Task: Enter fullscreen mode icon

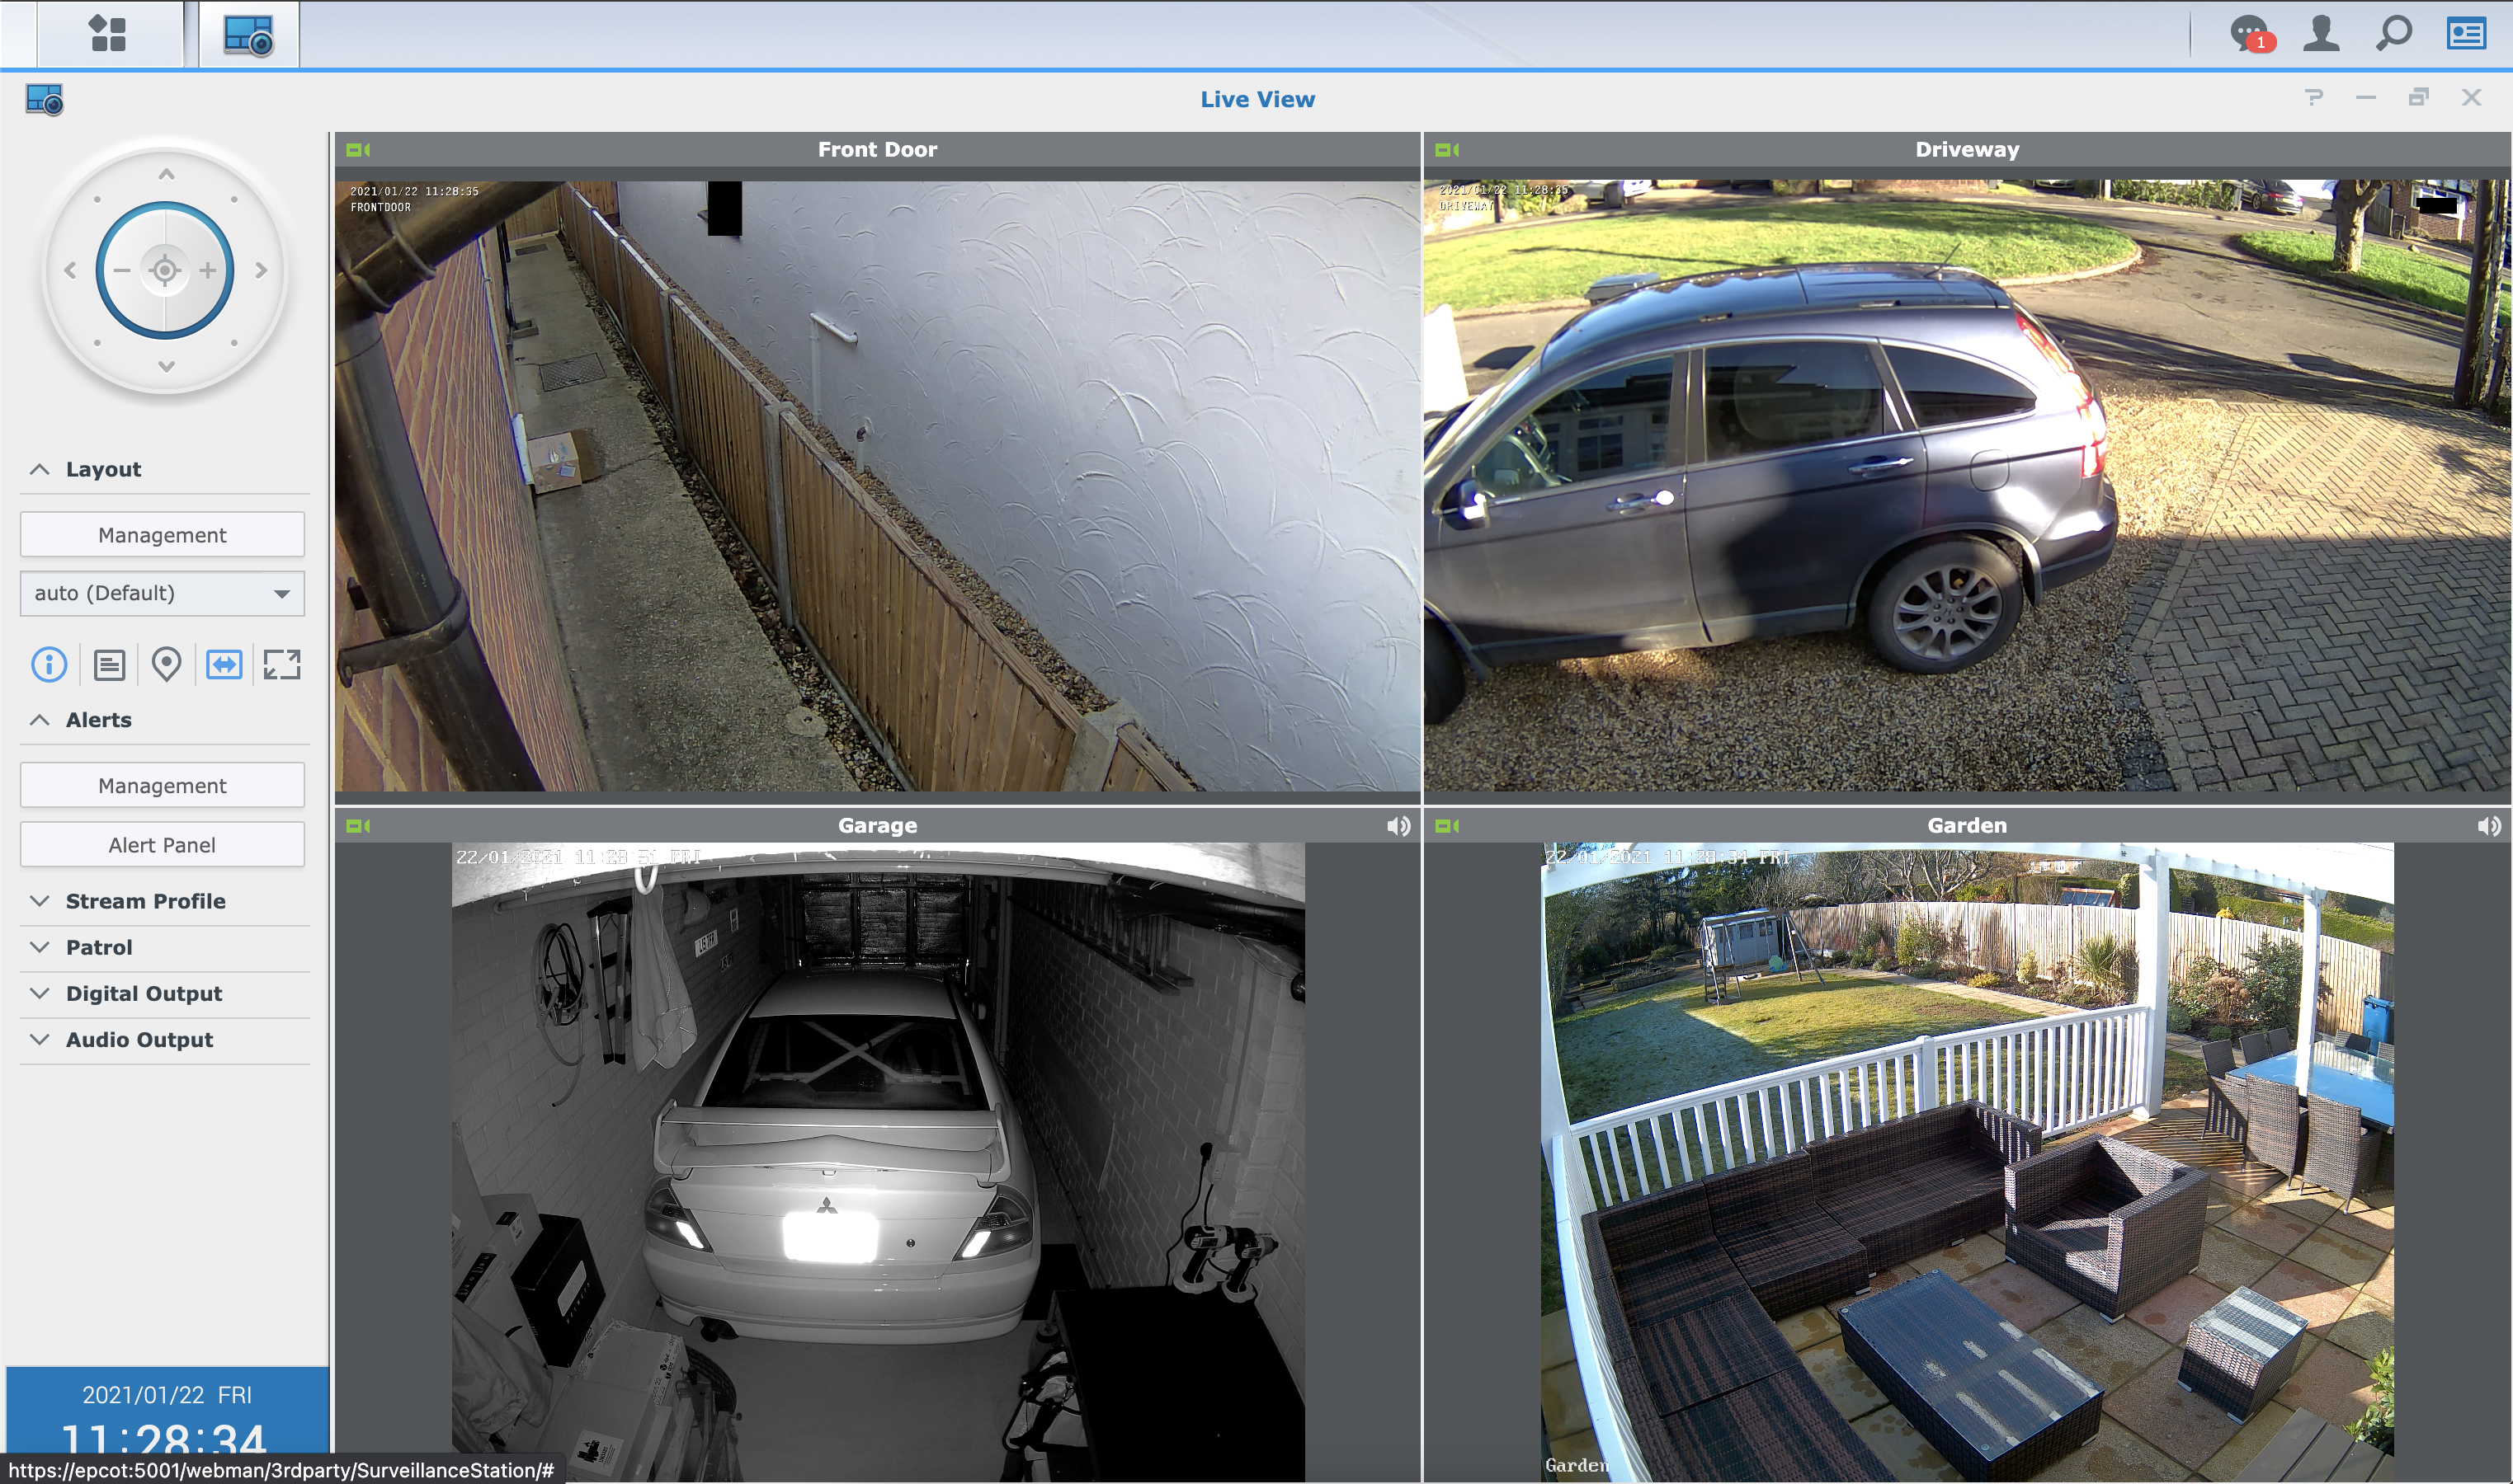Action: 282,664
